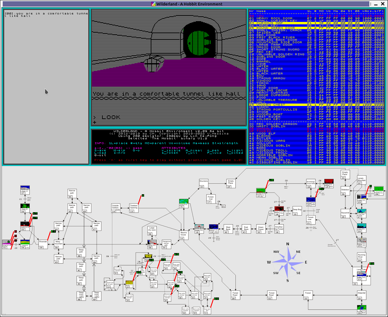Click the Levelled Elvish Clearing node 1C

click(x=261, y=193)
